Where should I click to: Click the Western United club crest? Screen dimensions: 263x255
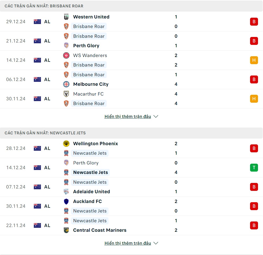66,17
